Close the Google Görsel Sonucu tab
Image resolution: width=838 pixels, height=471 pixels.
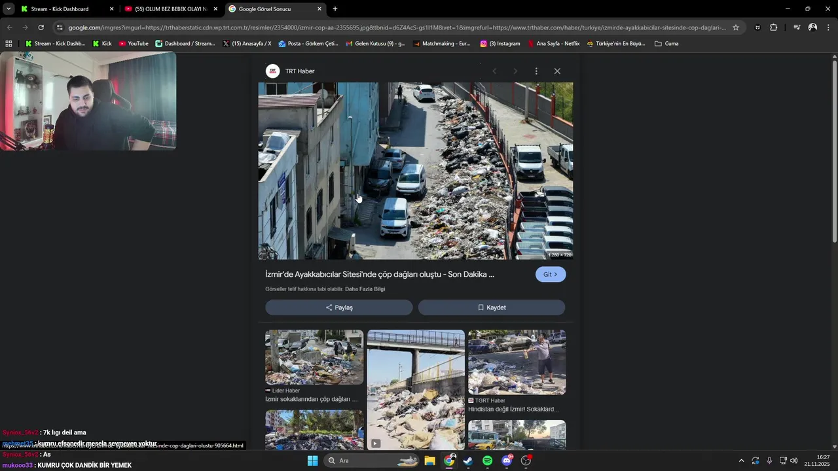coord(319,9)
